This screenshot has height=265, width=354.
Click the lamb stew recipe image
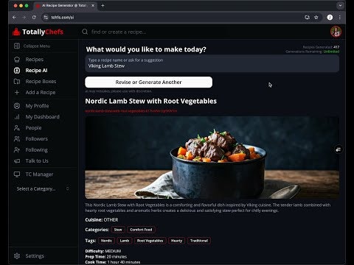coord(212,158)
